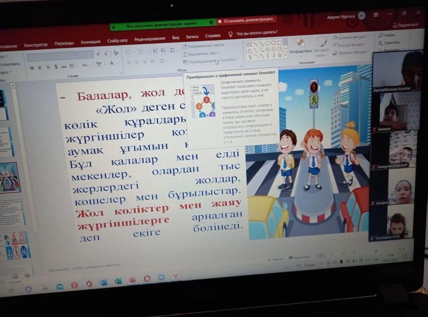Click the increase font size icon
The image size is (428, 317).
pos(99,54)
